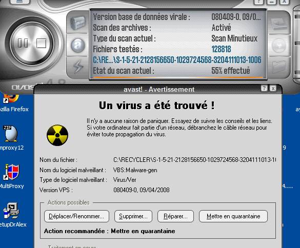Image resolution: width=300 pixels, height=248 pixels.
Task: Click the Déplacer/Renommer... button
Action: pyautogui.click(x=76, y=216)
